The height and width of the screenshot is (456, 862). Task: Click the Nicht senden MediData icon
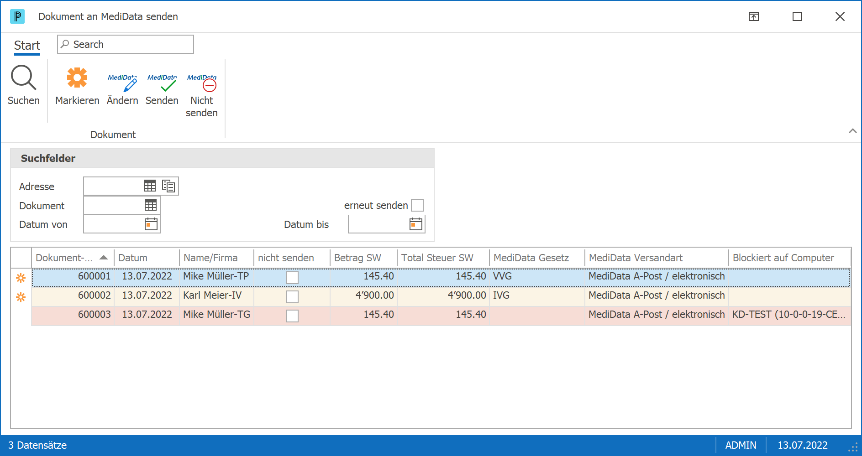[x=202, y=82]
